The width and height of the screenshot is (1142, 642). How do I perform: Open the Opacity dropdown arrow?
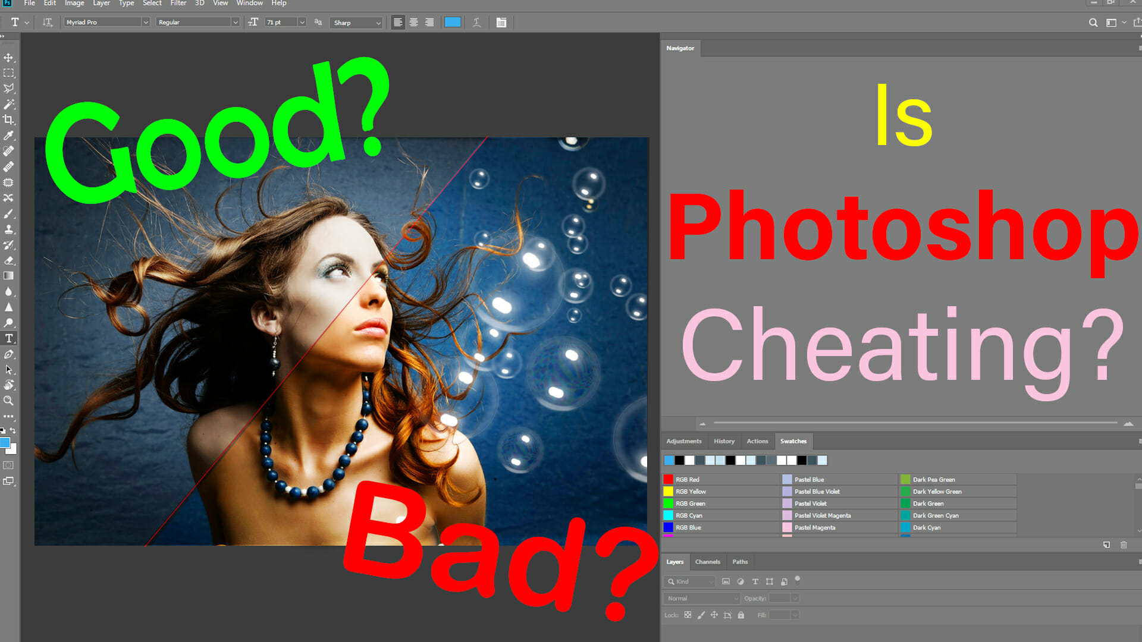tap(795, 598)
